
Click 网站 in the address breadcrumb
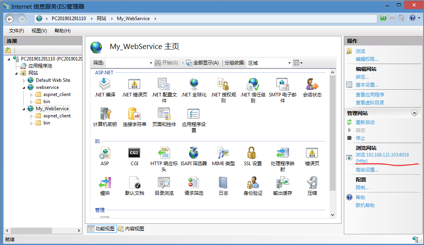click(101, 19)
